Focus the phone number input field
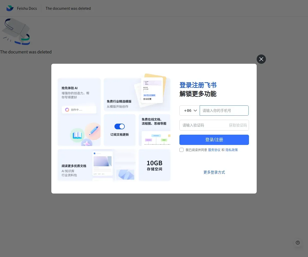Screen dimensions: 308x257 (x=224, y=111)
